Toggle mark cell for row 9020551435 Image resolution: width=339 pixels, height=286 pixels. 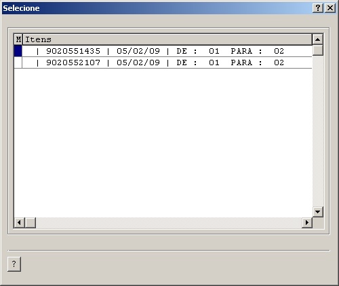[18, 51]
